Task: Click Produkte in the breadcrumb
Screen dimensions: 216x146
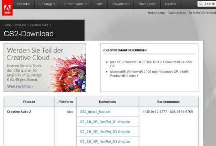Action: pos(20,25)
